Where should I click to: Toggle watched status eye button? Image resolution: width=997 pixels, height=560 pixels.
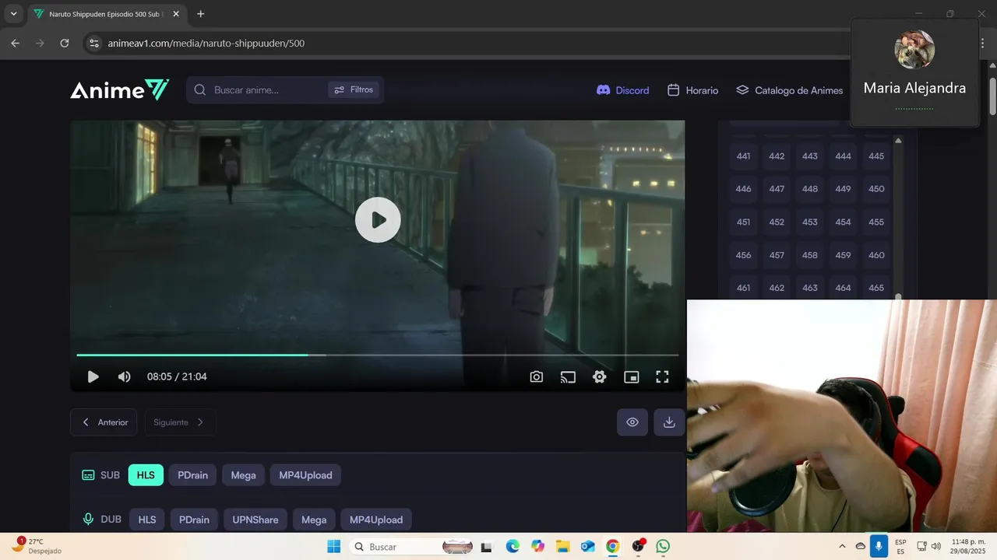pos(632,422)
